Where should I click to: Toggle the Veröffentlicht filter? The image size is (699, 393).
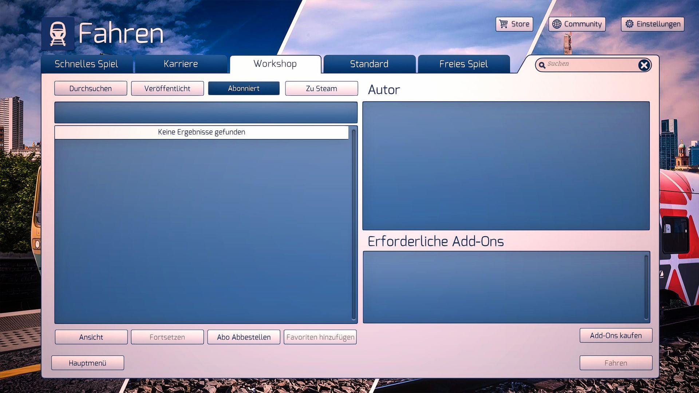click(x=167, y=88)
